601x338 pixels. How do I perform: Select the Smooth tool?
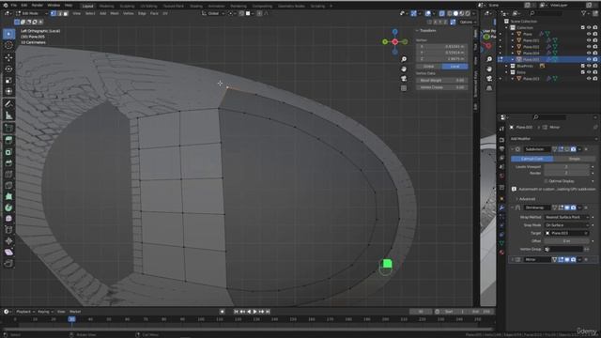pos(8,219)
